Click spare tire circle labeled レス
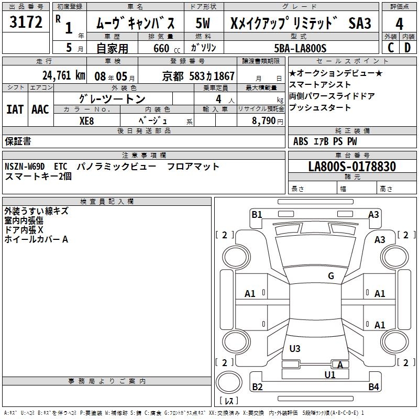419x419 pixels. (x=229, y=382)
